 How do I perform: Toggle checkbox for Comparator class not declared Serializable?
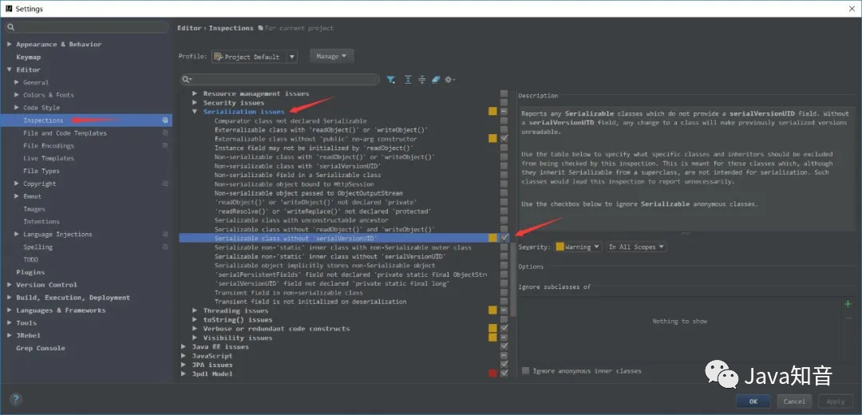pos(504,121)
